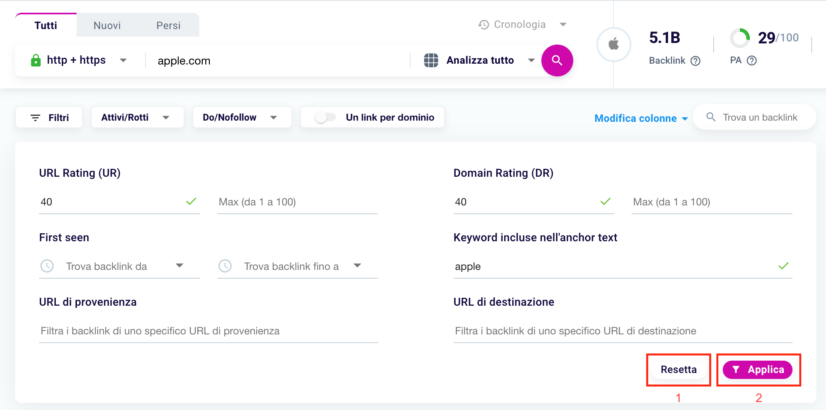Click the Applica filter button
This screenshot has width=826, height=410.
757,370
